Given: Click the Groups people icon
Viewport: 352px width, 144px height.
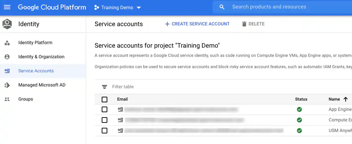Looking at the screenshot, I should click(x=7, y=99).
